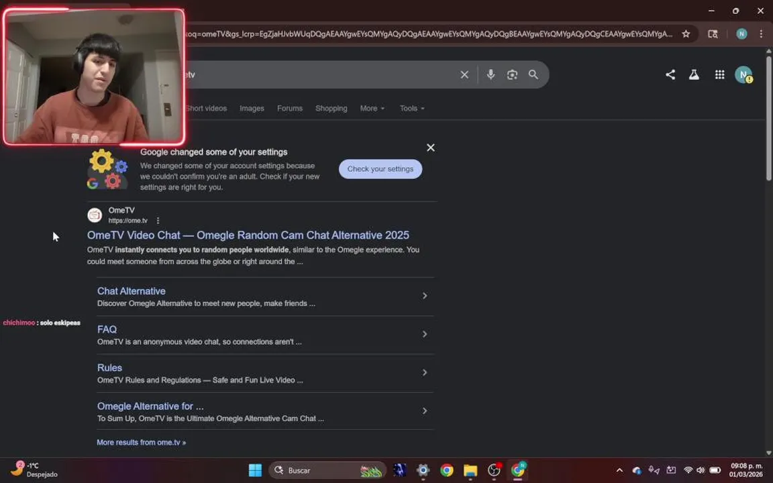773x483 pixels.
Task: Expand the Rules sitelink chevron
Action: (425, 372)
